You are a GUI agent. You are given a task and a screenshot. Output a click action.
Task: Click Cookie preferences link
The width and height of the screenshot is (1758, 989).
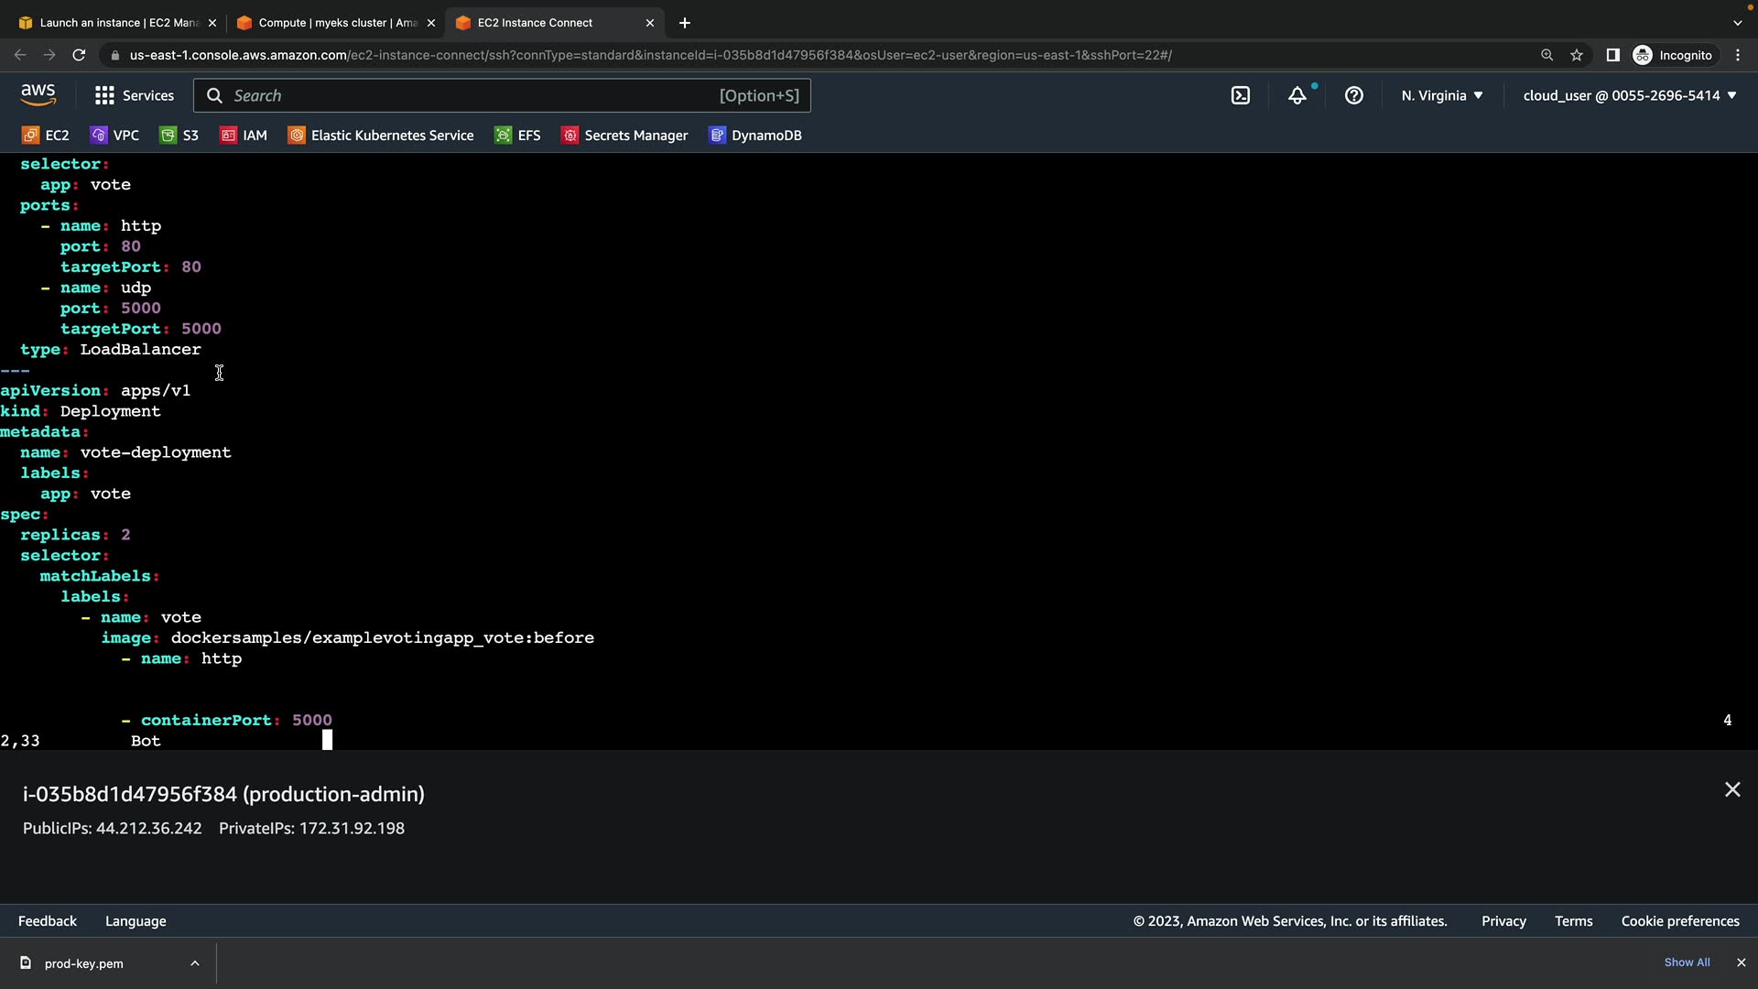click(1680, 921)
